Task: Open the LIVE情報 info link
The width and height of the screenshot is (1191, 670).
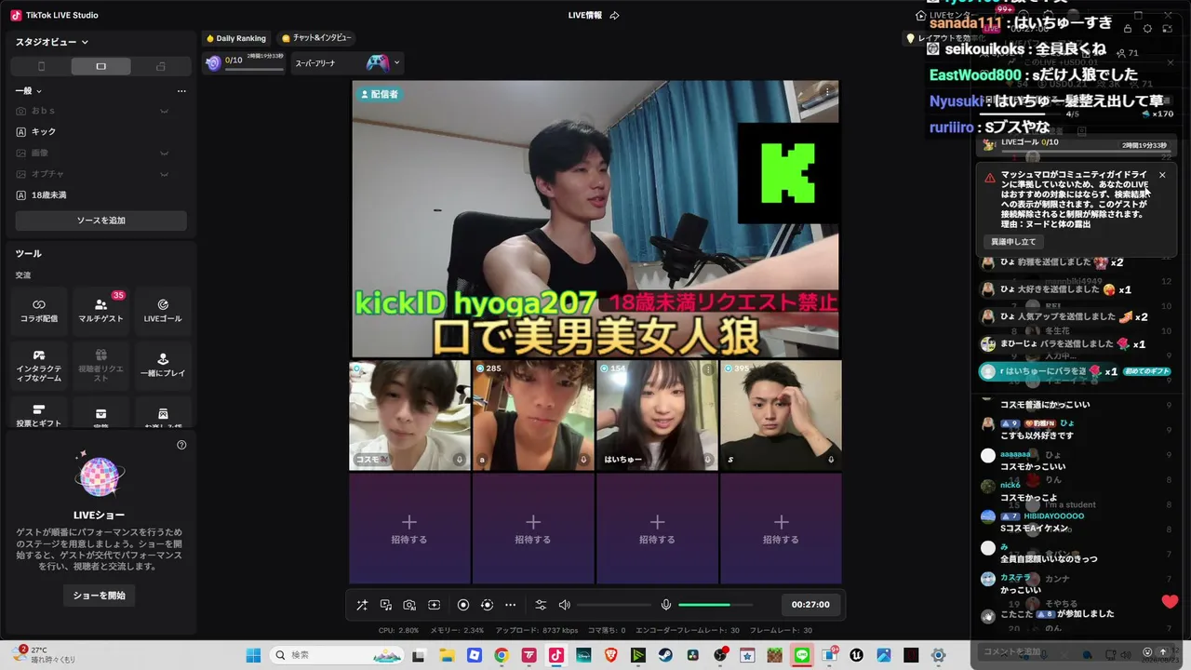Action: click(x=585, y=15)
